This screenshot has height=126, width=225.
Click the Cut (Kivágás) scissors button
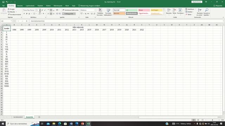click(11, 9)
